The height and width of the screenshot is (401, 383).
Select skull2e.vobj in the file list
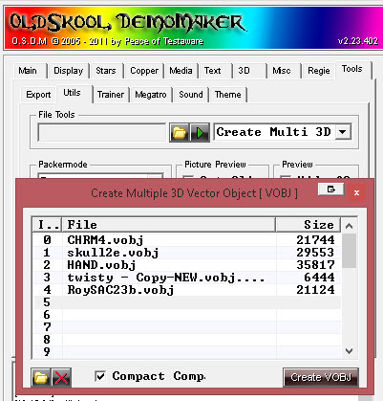pos(187,253)
